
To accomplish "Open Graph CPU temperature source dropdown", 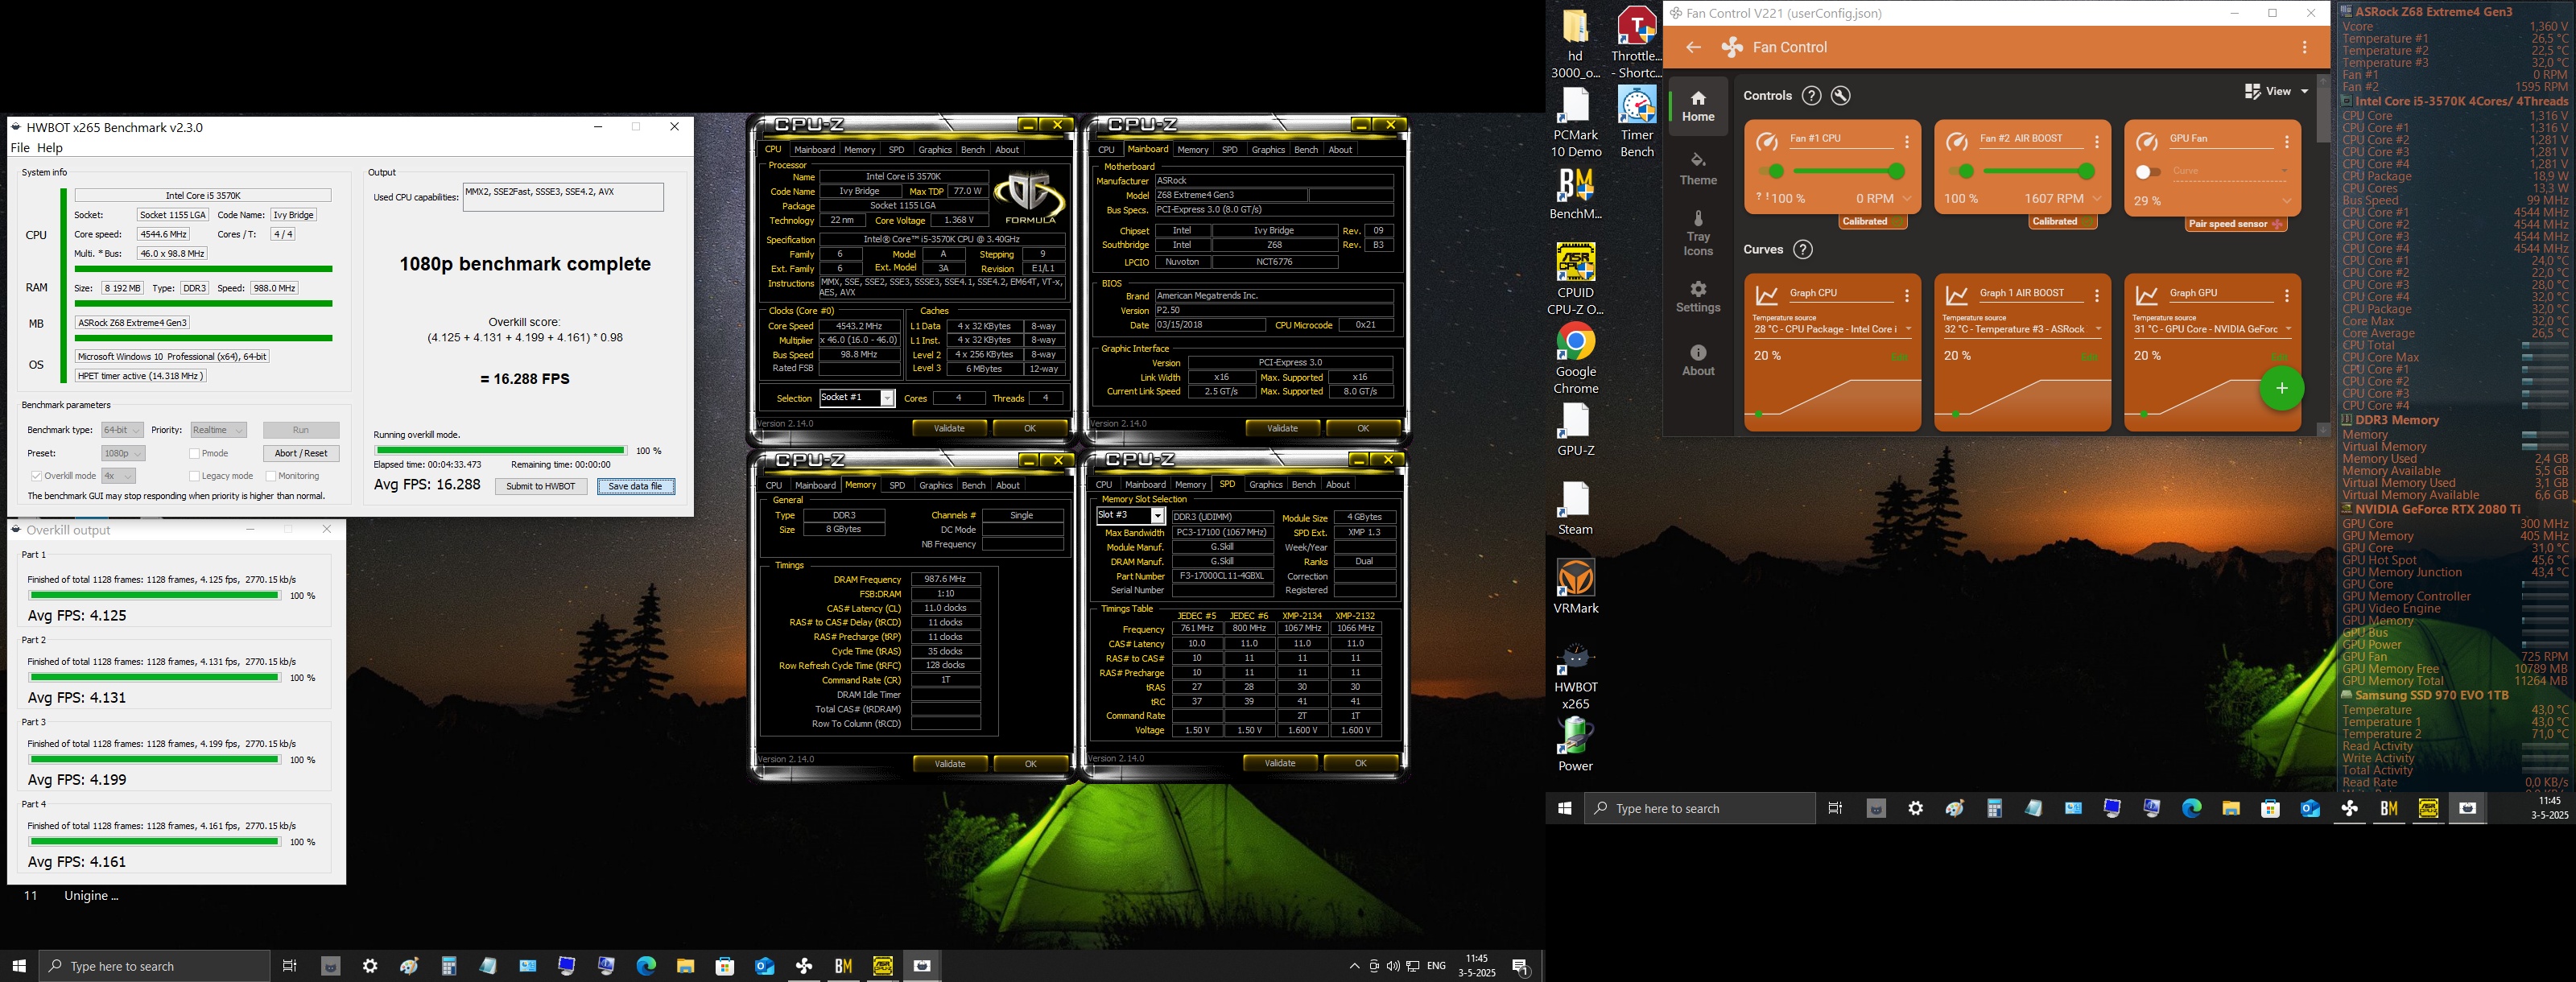I will coord(1832,329).
